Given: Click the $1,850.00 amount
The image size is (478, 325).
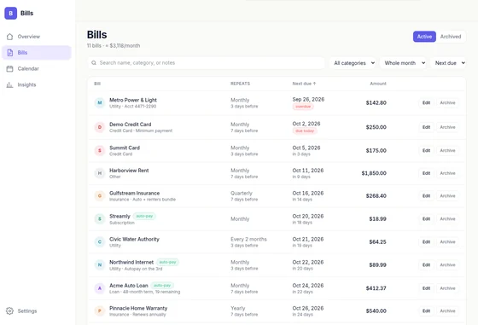Looking at the screenshot, I should click(x=374, y=173).
